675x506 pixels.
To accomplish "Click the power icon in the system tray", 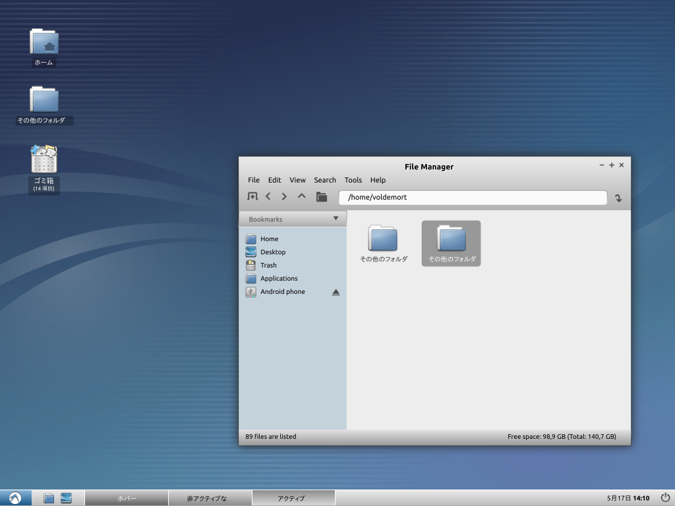I will (x=665, y=497).
